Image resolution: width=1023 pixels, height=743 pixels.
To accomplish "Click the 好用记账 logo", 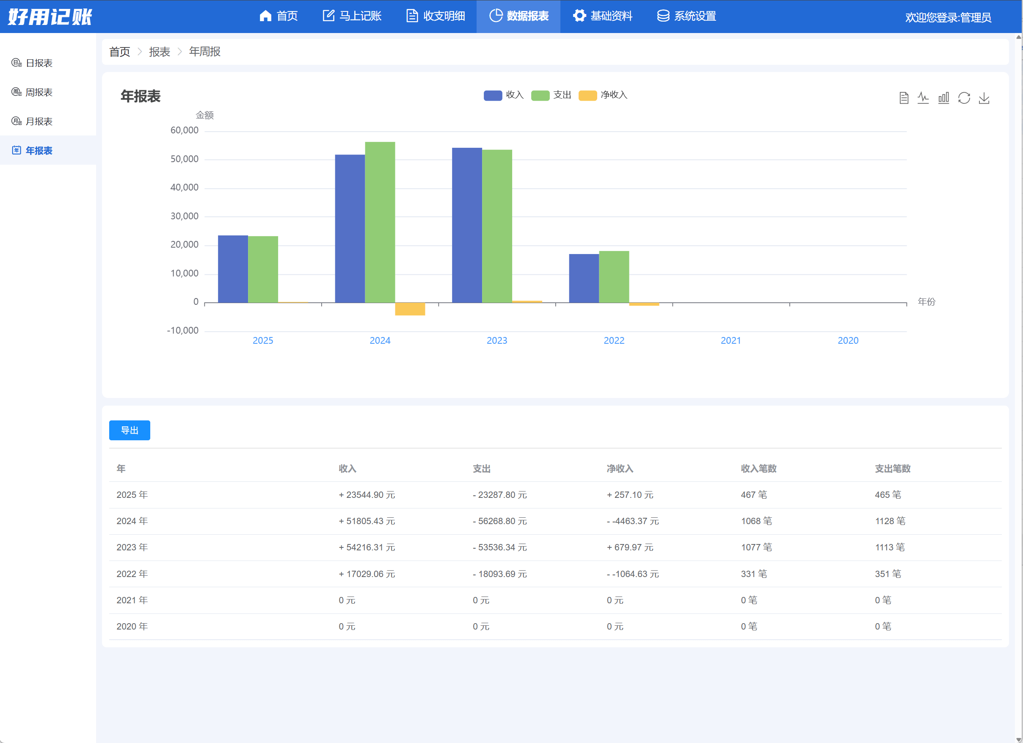I will click(50, 17).
